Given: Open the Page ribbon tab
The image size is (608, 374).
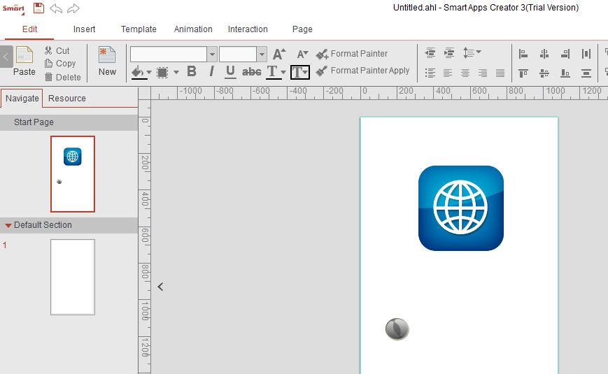Looking at the screenshot, I should pyautogui.click(x=302, y=29).
